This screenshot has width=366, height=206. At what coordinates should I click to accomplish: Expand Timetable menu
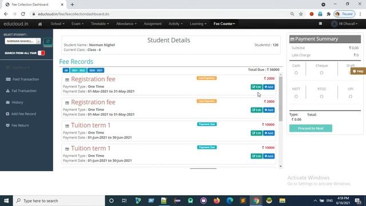point(100,24)
